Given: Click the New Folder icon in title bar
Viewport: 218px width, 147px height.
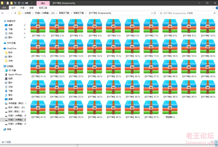Looking at the screenshot, I should coord(11,3).
